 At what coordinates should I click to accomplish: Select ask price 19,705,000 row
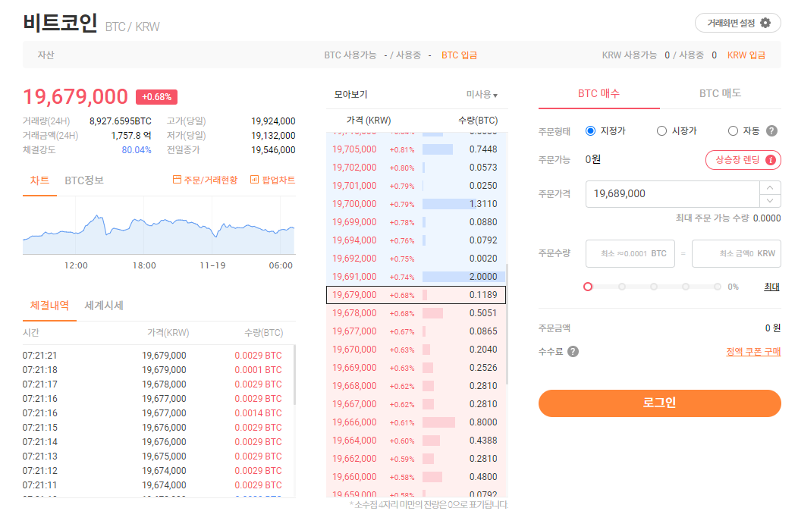coord(416,149)
